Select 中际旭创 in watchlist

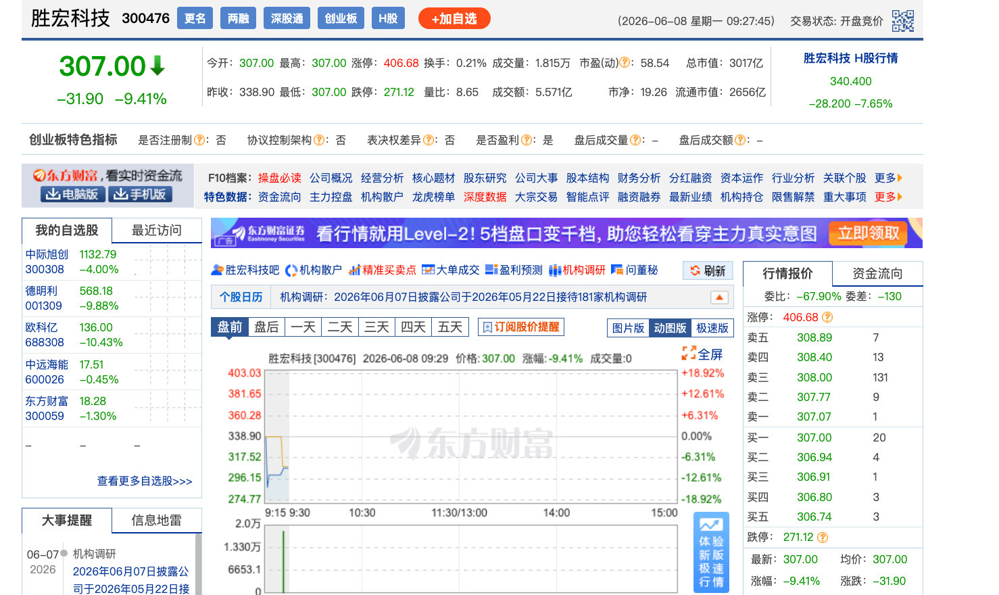tap(47, 255)
